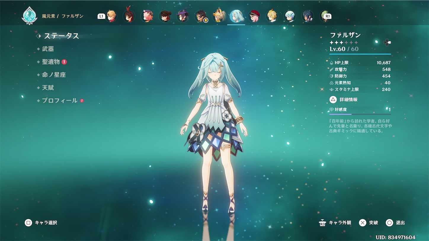429x241 pixels.
Task: Click the 元素熟知 stat icon
Action: click(x=332, y=83)
